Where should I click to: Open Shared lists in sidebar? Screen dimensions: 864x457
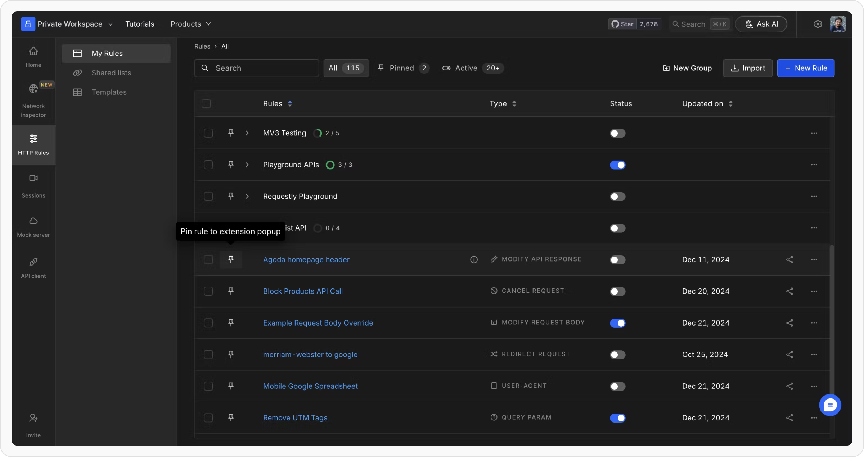point(111,73)
